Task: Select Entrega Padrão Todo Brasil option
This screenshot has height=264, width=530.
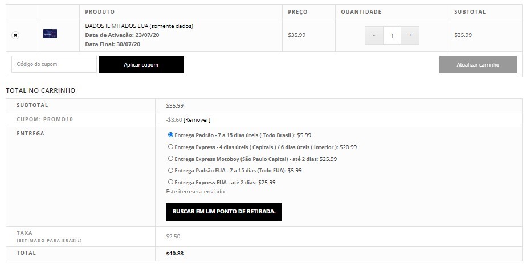Action: pyautogui.click(x=171, y=135)
